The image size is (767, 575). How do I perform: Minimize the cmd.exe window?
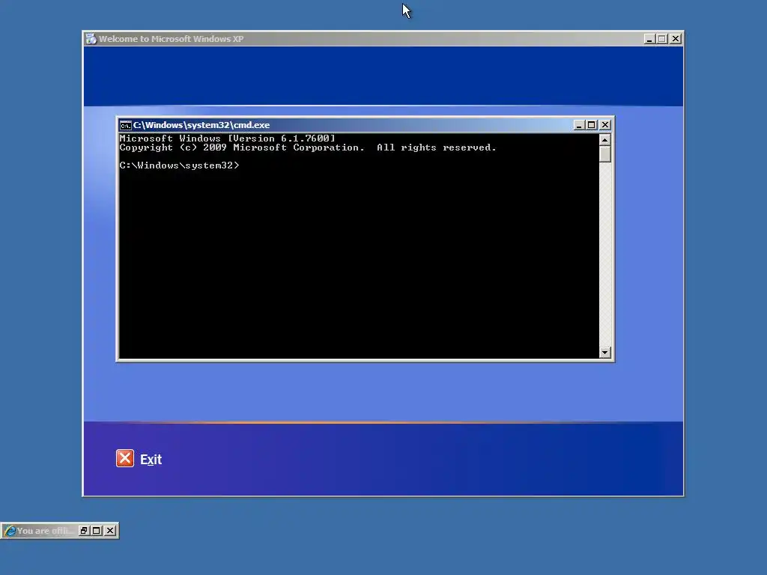pos(579,125)
